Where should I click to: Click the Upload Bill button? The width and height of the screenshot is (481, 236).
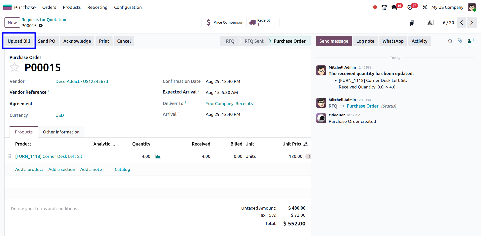tap(19, 41)
